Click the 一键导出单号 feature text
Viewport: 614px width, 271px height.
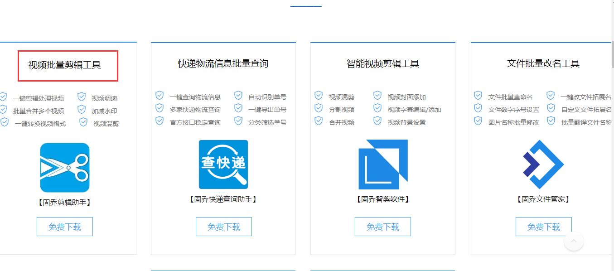[267, 110]
